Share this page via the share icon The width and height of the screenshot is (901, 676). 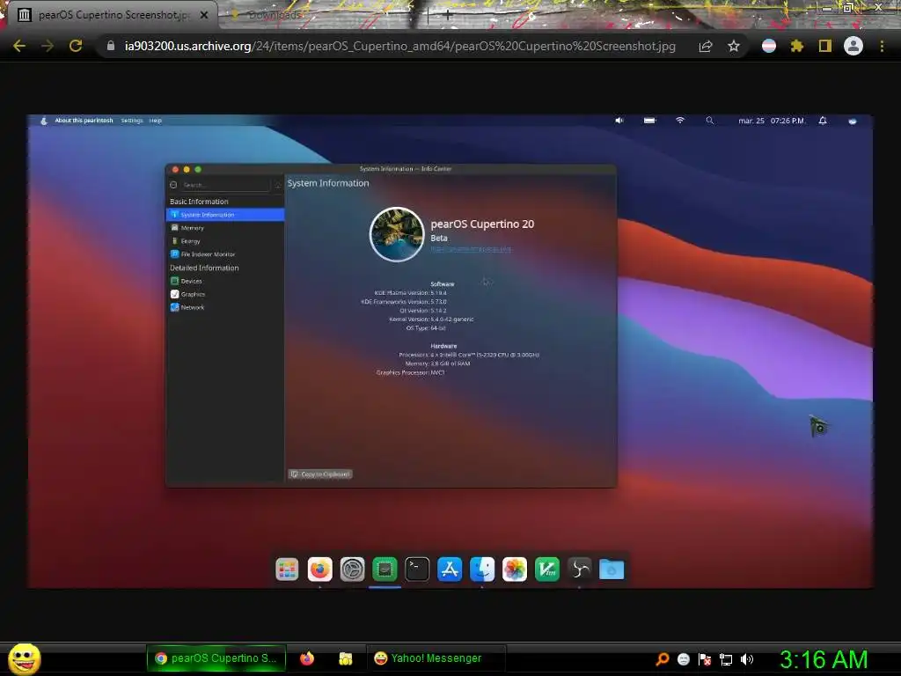(706, 46)
